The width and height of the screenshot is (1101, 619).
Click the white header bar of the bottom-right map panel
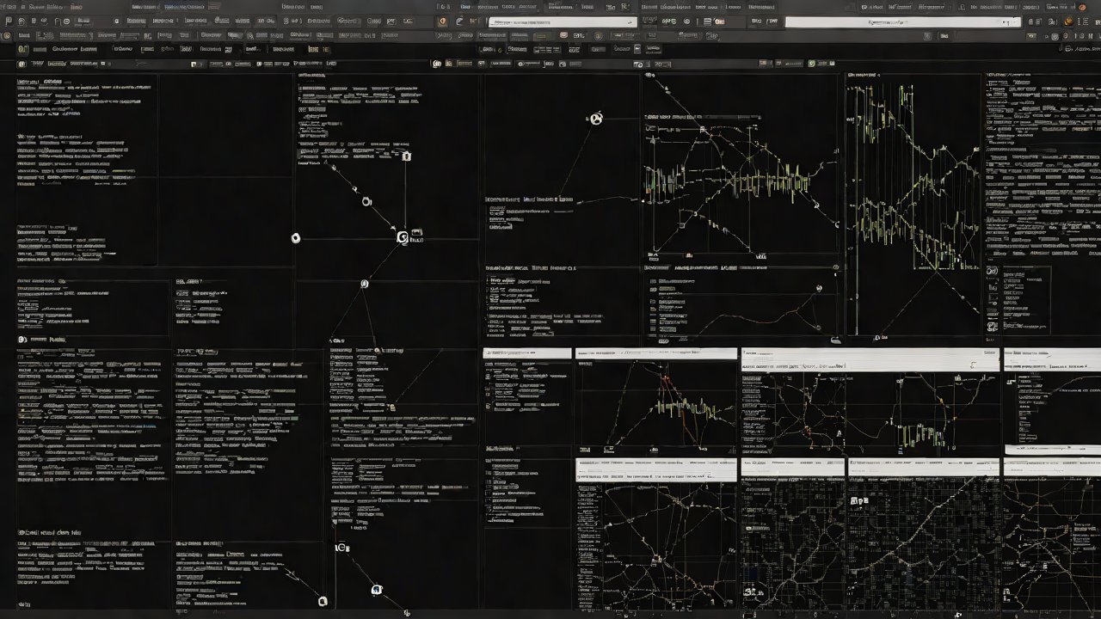(x=1051, y=467)
